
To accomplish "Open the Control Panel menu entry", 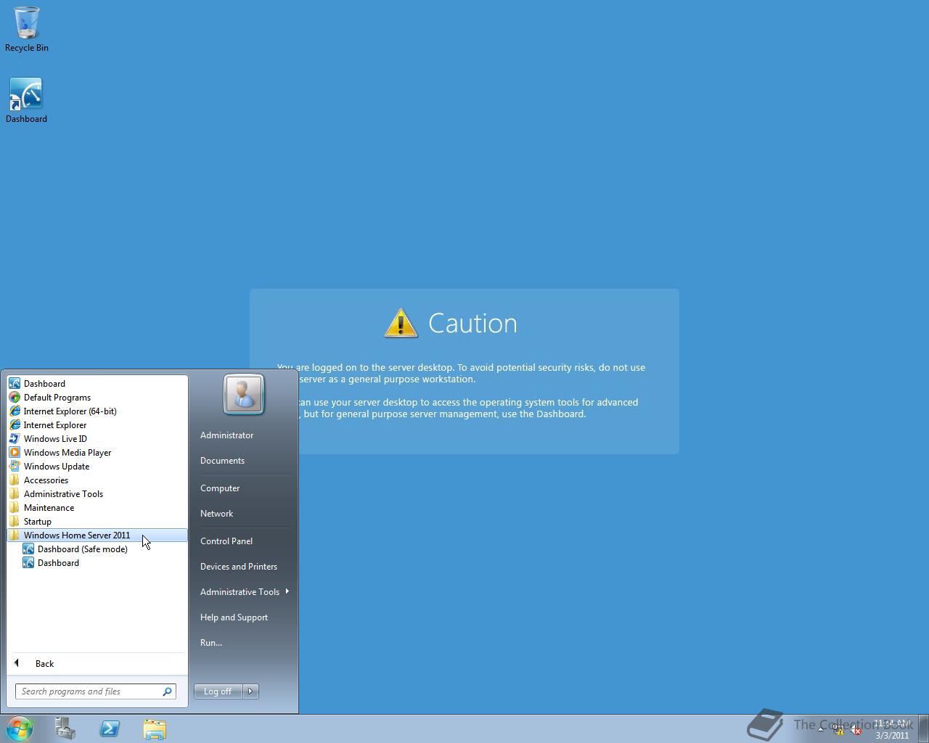I will click(226, 541).
